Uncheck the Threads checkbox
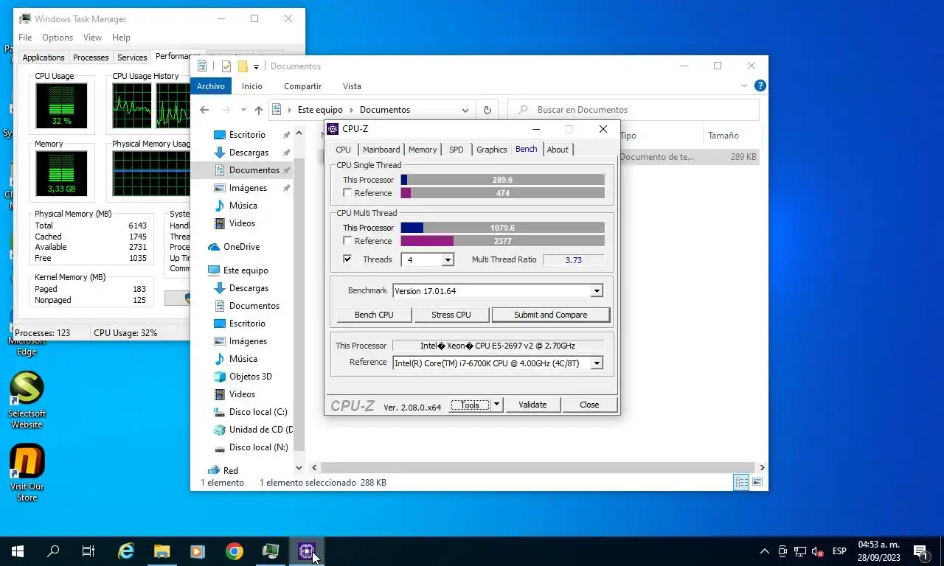 347,259
